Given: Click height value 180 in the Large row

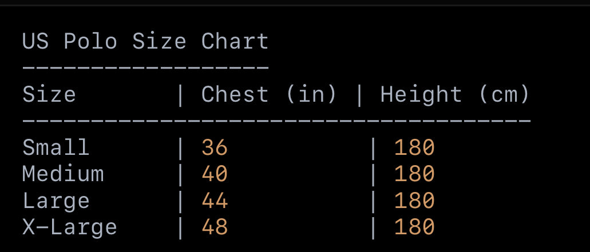Looking at the screenshot, I should [x=414, y=201].
